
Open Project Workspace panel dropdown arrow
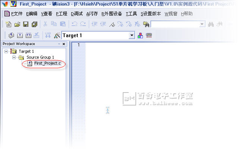pyautogui.click(x=59, y=44)
